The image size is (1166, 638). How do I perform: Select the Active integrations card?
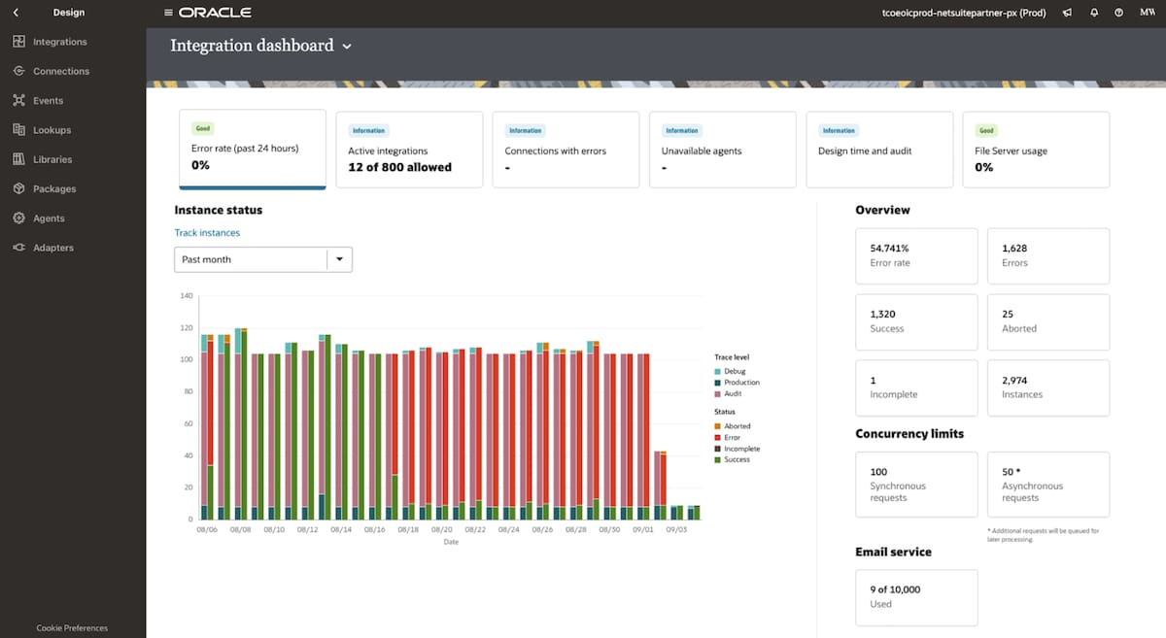[x=409, y=150]
